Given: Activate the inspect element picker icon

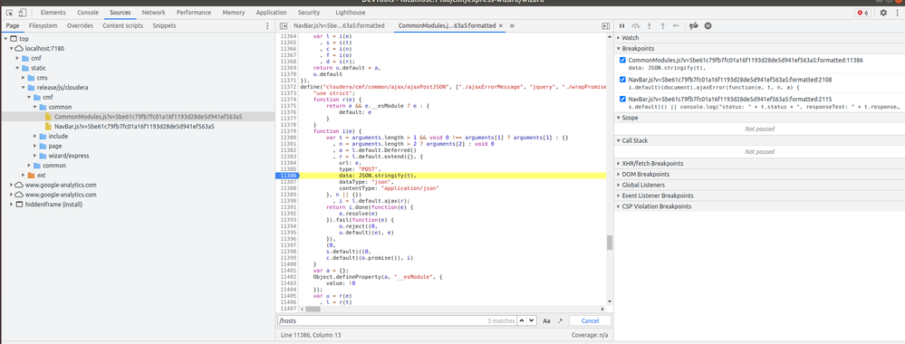Looking at the screenshot, I should (x=10, y=12).
